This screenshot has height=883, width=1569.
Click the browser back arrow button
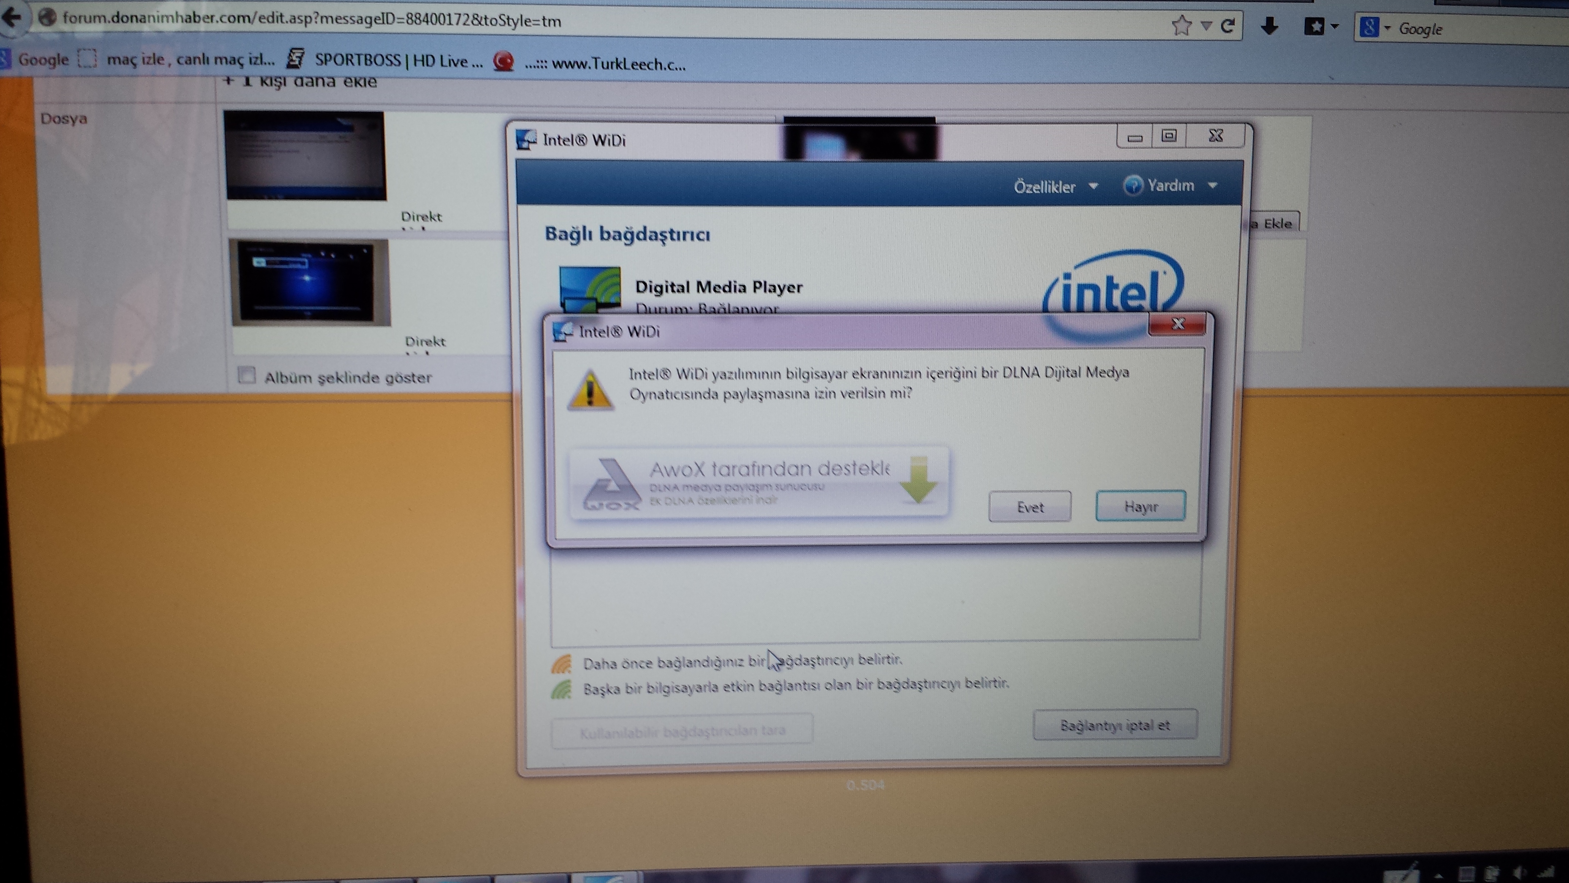pos(12,17)
